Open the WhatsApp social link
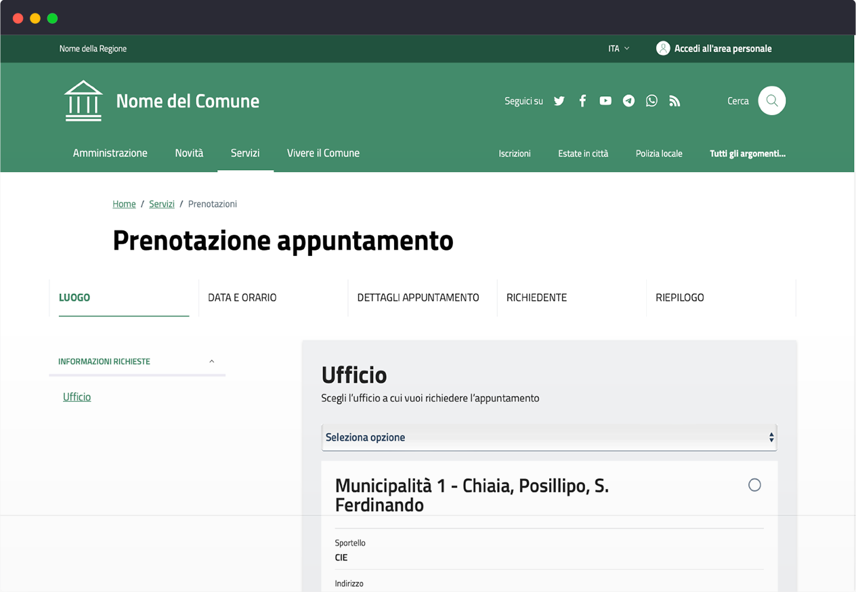The image size is (856, 592). (x=651, y=101)
